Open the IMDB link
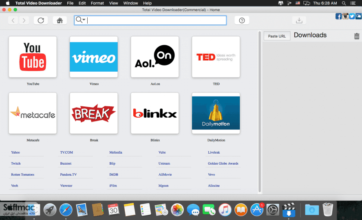The width and height of the screenshot is (362, 220). (x=114, y=174)
